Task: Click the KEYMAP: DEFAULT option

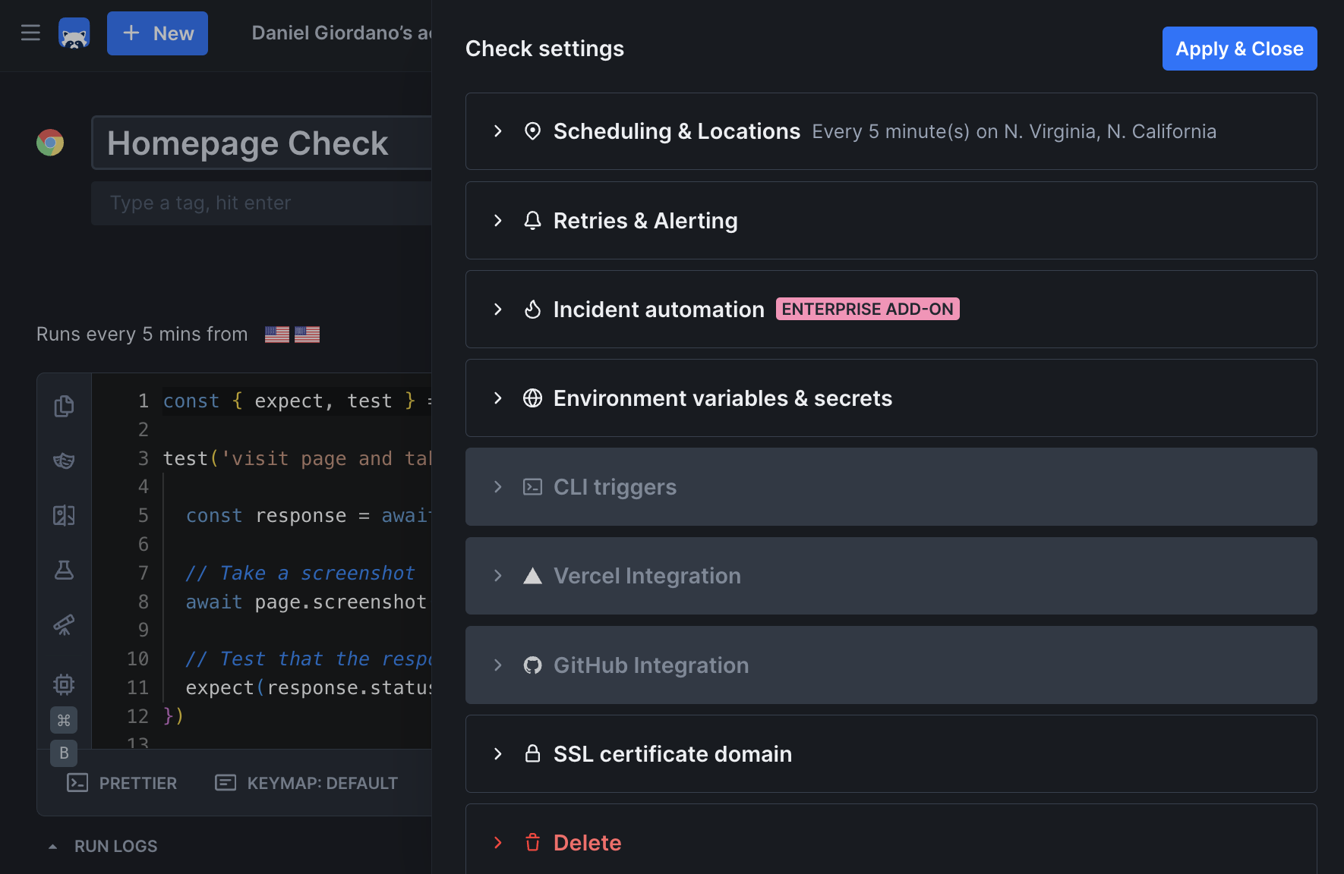Action: point(322,782)
